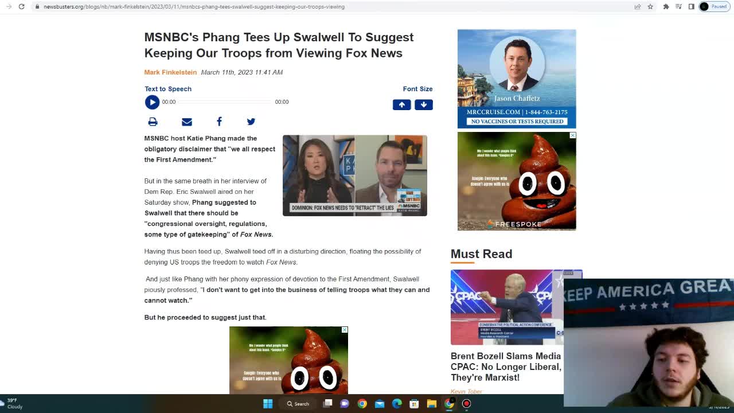Go forward in browser history
Viewport: 734px width, 413px height.
click(x=9, y=6)
